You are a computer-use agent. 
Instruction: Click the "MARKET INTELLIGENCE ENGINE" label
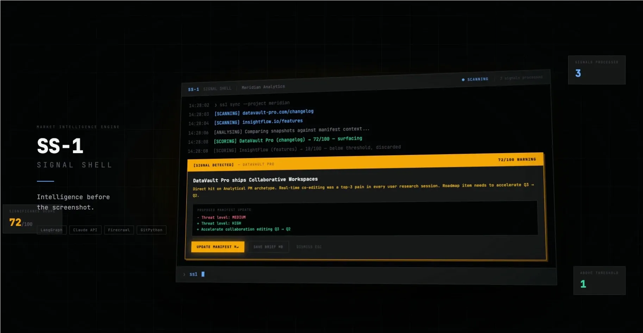point(78,127)
